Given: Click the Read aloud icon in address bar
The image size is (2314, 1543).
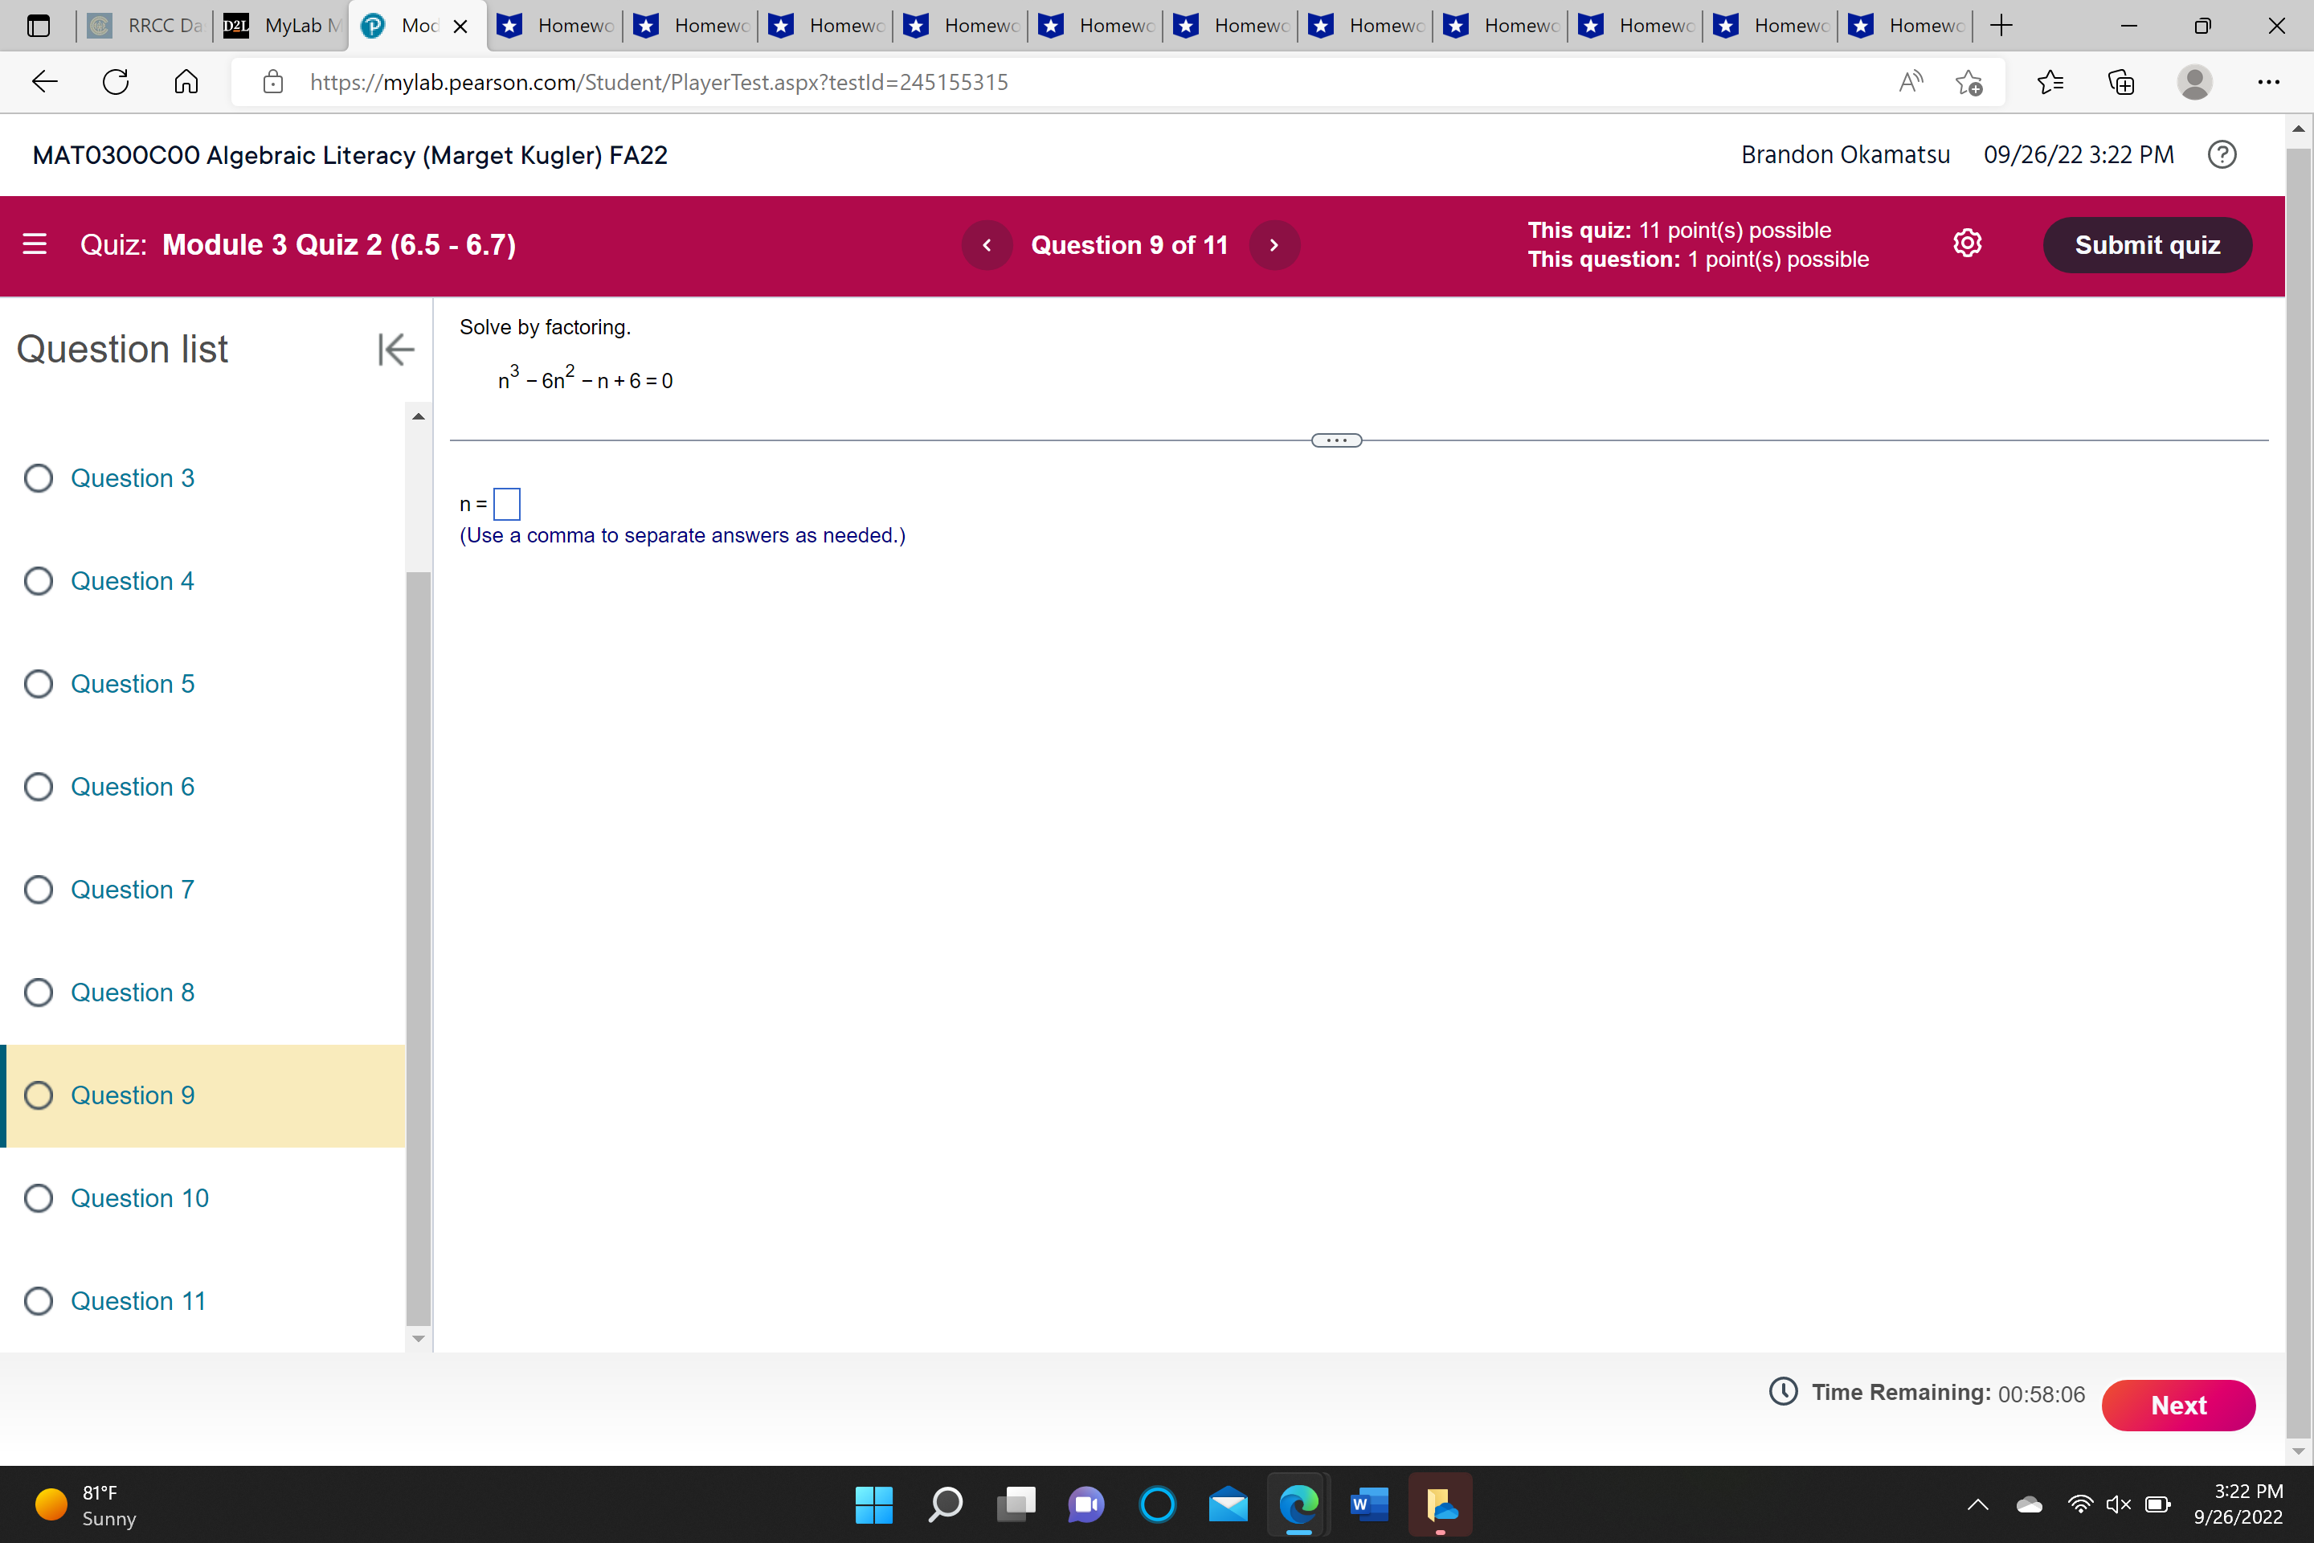Looking at the screenshot, I should click(1910, 82).
